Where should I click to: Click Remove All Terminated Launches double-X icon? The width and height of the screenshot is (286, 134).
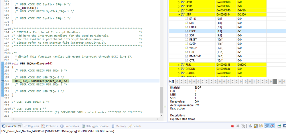pos(243,126)
